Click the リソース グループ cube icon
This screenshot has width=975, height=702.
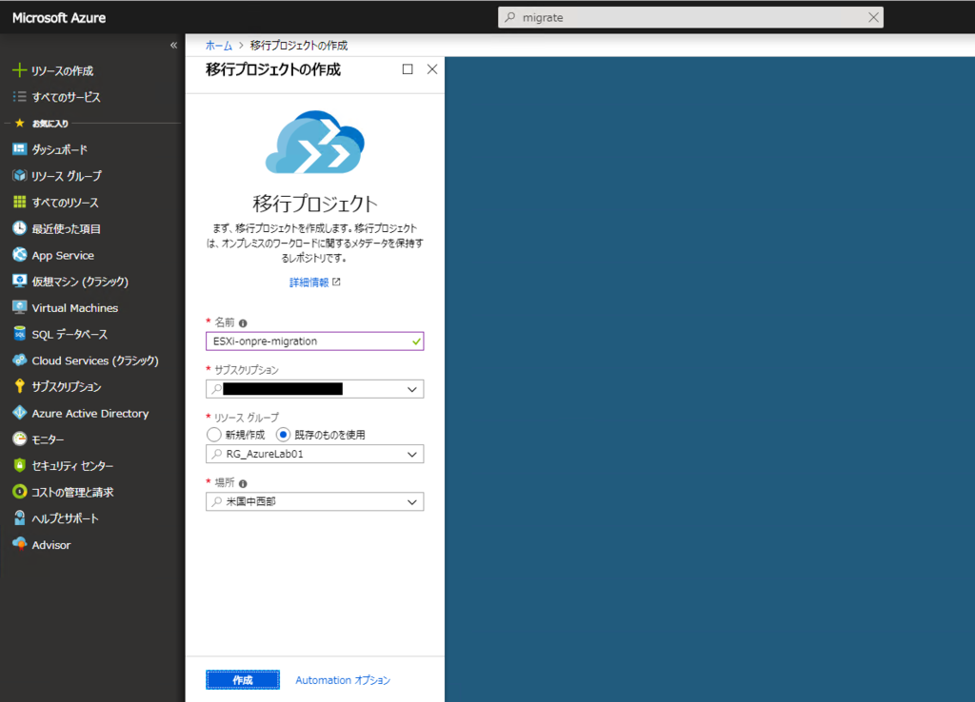[19, 176]
